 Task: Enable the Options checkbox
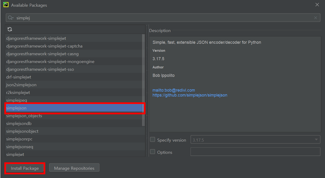[x=153, y=152]
